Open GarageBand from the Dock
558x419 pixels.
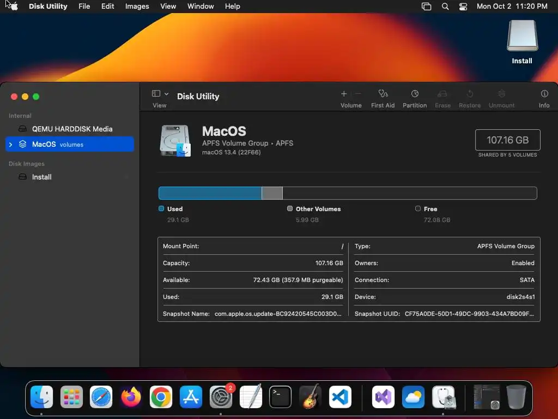coord(310,397)
